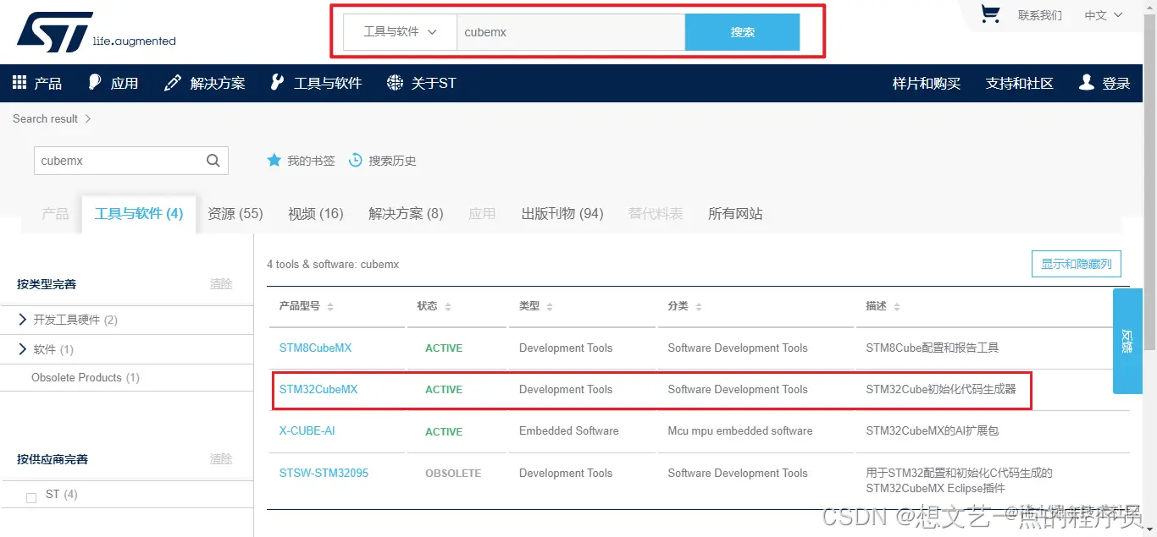
Task: Sort by 状态 column arrows
Action: 448,306
